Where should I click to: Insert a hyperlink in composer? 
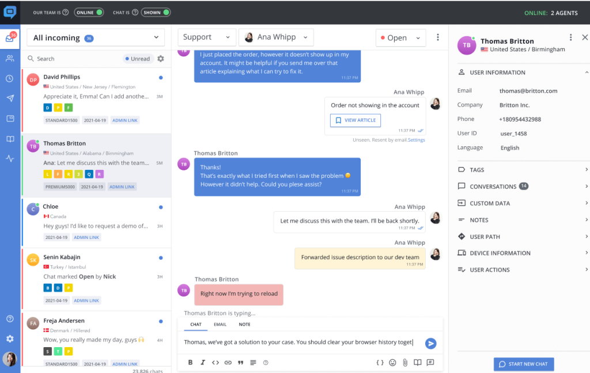coord(228,363)
